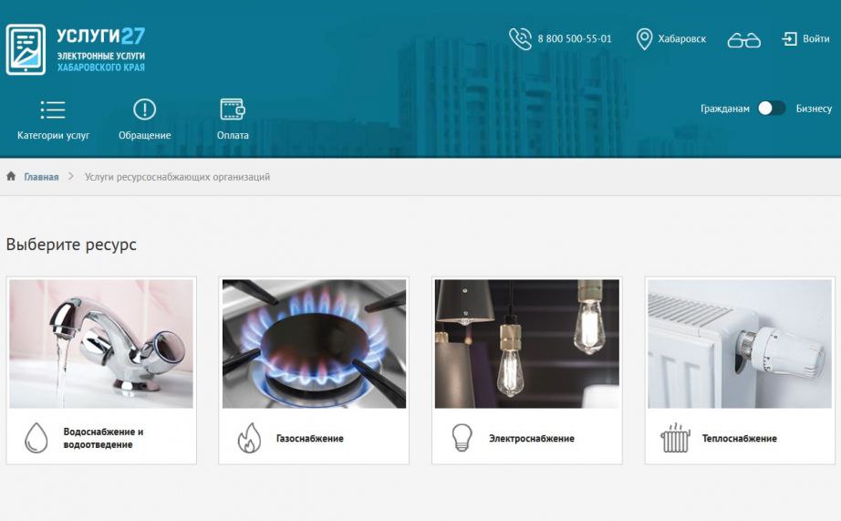
Task: Click the breadcrumb chevron separator
Action: (x=71, y=176)
